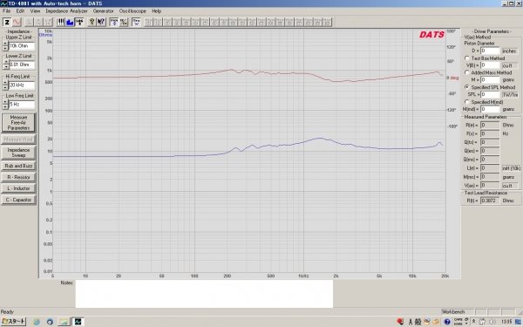Choose the Specified SPL Method radio button
This screenshot has width=523, height=327.
pyautogui.click(x=467, y=87)
